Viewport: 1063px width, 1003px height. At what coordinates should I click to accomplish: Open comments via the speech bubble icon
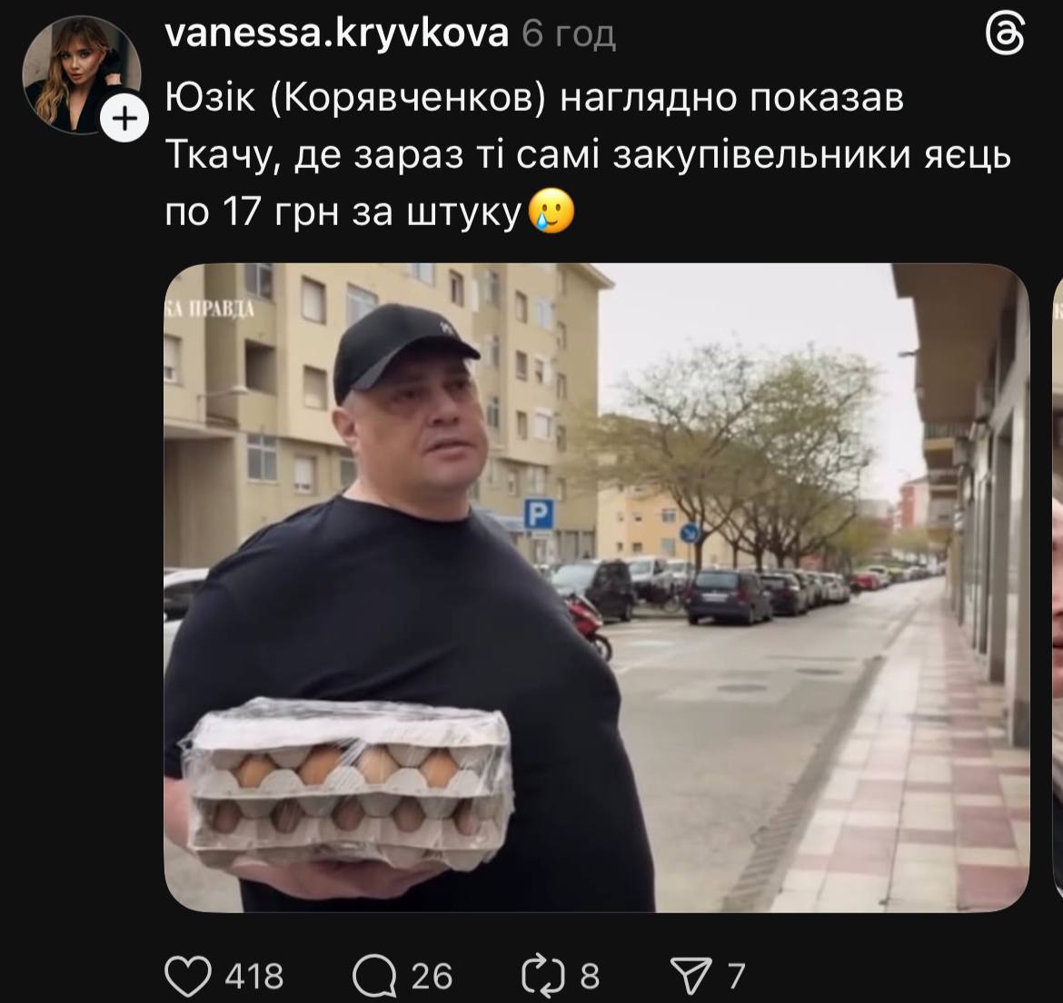[x=374, y=976]
